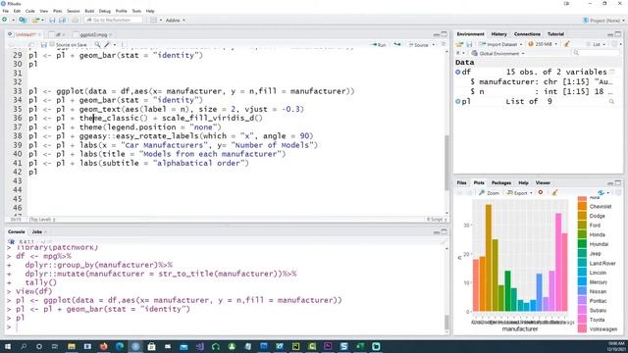Image resolution: width=628 pixels, height=353 pixels.
Task: Switch to the History tab
Action: pyautogui.click(x=498, y=34)
